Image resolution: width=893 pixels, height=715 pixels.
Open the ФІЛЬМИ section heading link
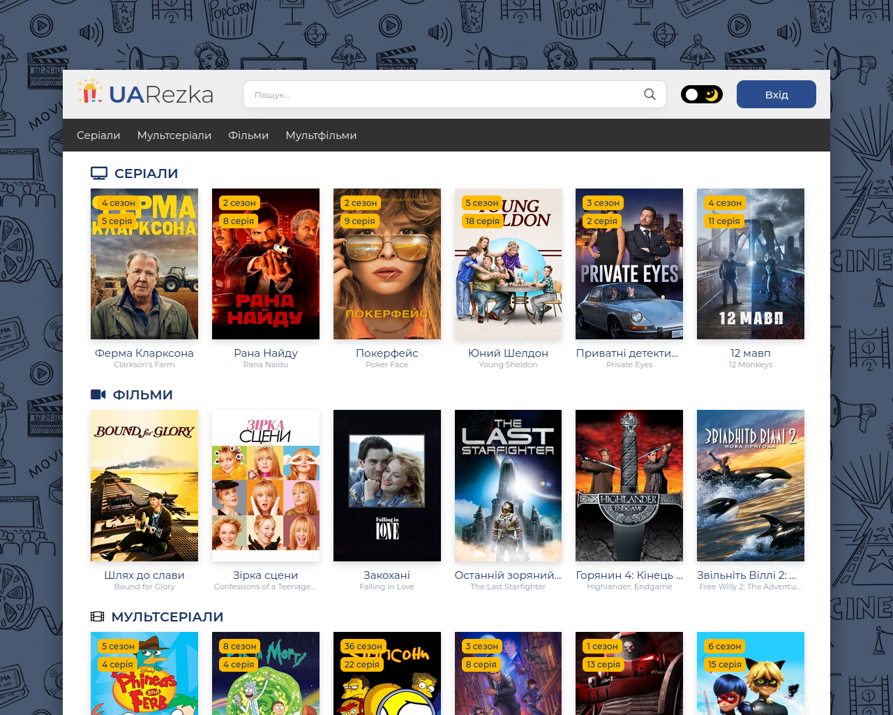pyautogui.click(x=143, y=395)
